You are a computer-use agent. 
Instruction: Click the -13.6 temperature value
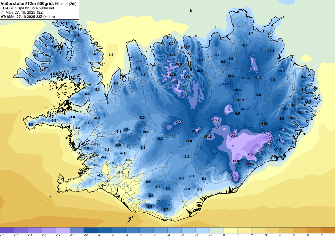[x=186, y=77]
